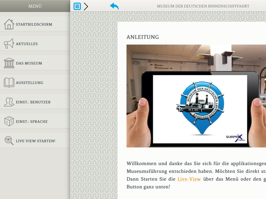
Task: Choose Einst.: Sprache language settings
Action: pos(32,122)
